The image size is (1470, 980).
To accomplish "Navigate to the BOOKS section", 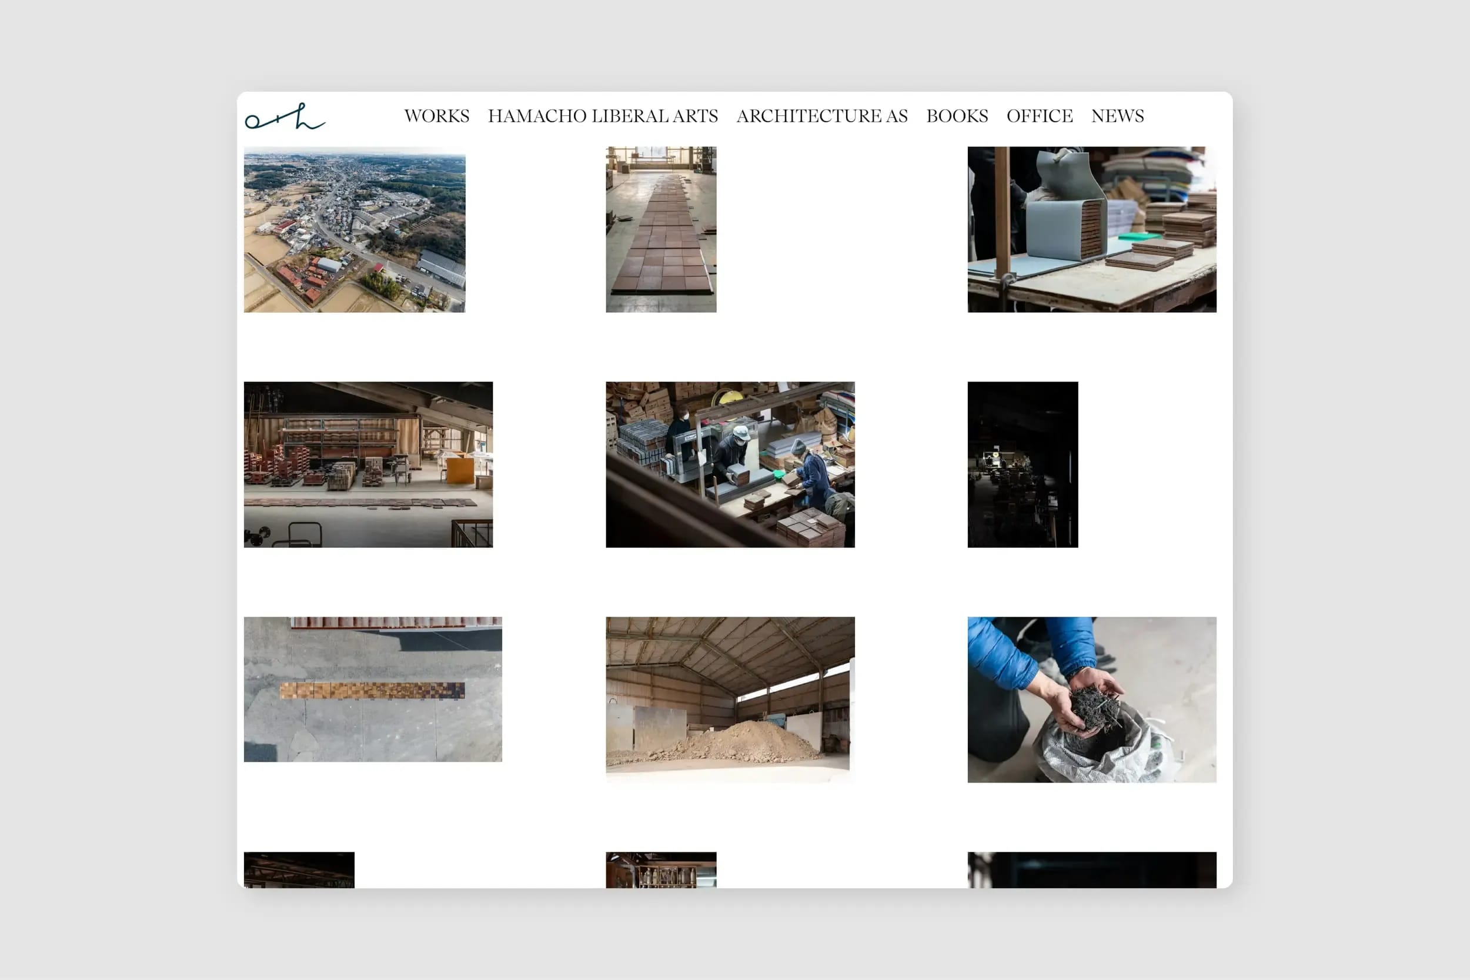I will [955, 116].
